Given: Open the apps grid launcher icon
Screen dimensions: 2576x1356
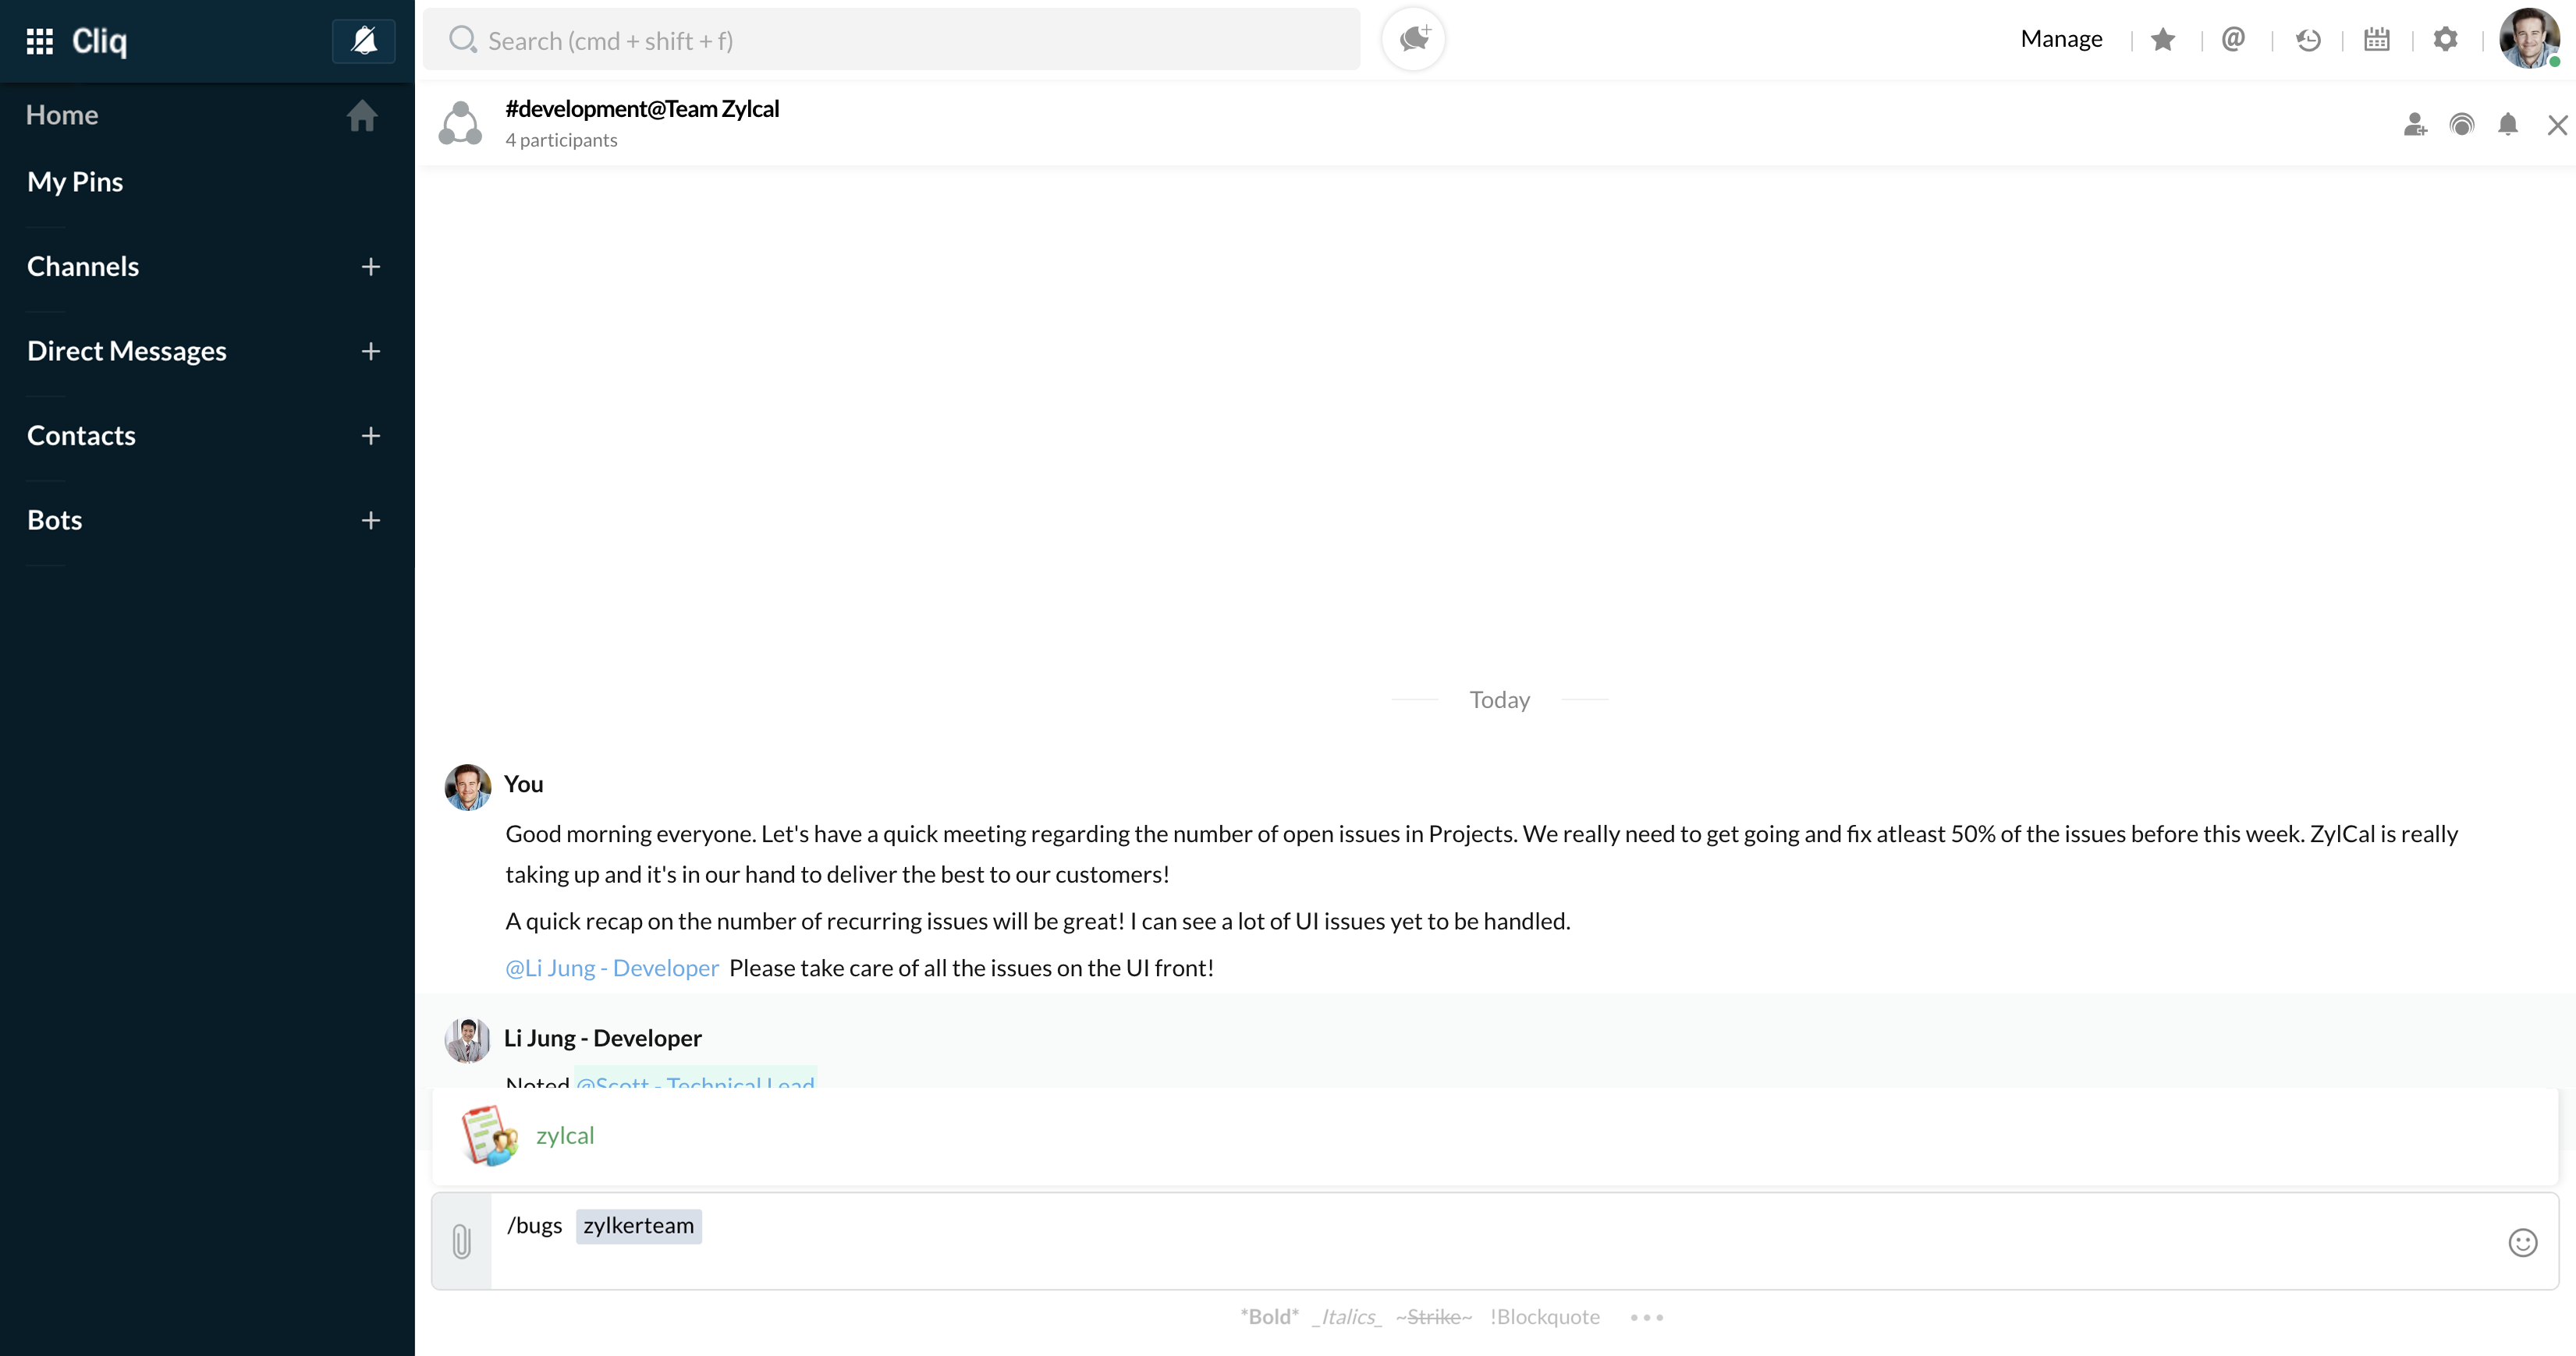Looking at the screenshot, I should click(39, 41).
